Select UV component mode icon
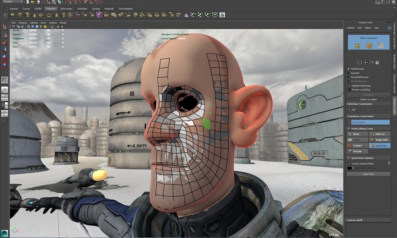The width and height of the screenshot is (397, 238). coord(381,46)
